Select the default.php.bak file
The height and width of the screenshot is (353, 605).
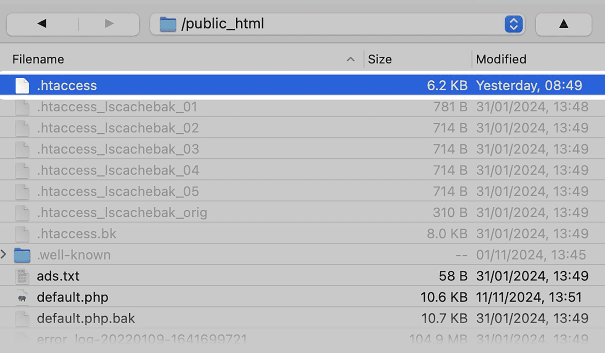pos(86,319)
